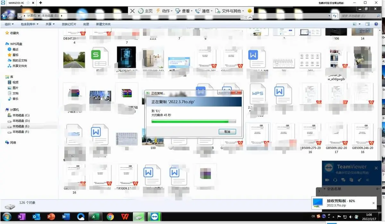Click 放映幻灯片 in the Explorer toolbar
Screen dimensions: 385x224
tap(69, 24)
